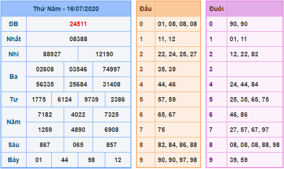Click digit label 3 in the Đuôi table

tap(211, 69)
